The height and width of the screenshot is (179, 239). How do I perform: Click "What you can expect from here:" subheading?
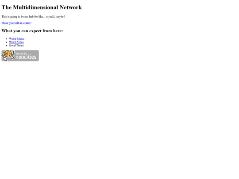pos(32,31)
